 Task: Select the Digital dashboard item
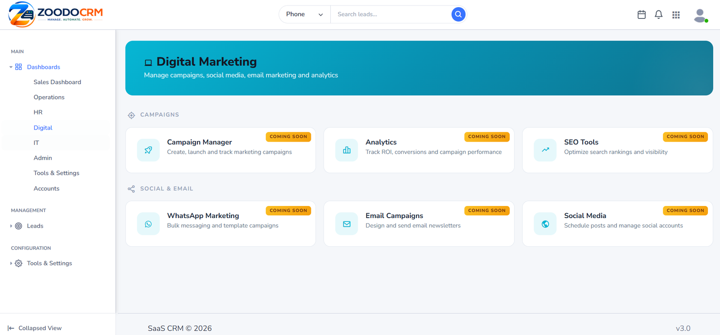43,128
